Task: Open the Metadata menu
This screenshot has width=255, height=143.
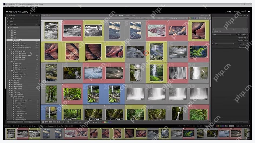Action: [22, 6]
